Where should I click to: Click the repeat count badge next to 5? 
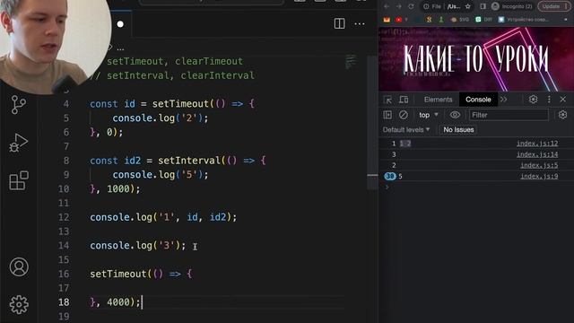click(x=390, y=177)
